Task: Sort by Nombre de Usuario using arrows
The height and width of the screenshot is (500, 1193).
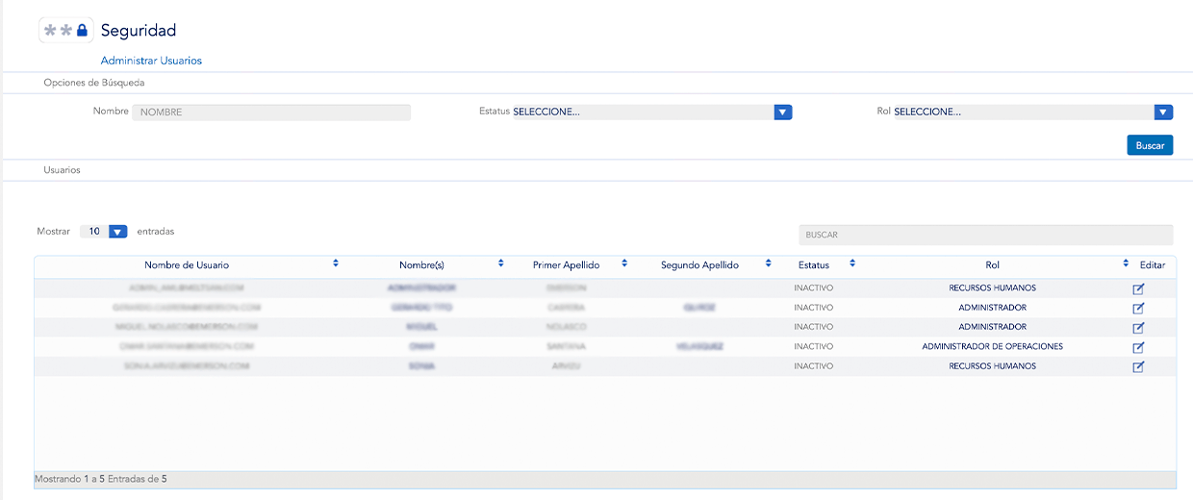Action: (x=336, y=263)
